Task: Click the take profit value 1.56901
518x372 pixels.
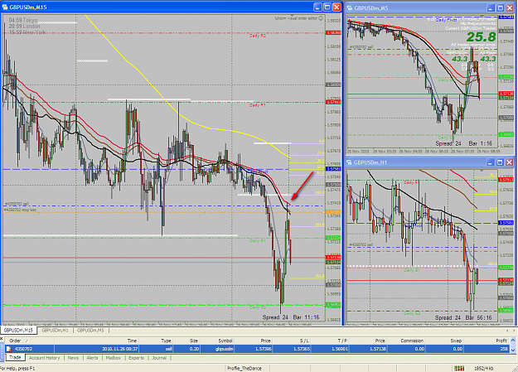Action: pyautogui.click(x=339, y=349)
